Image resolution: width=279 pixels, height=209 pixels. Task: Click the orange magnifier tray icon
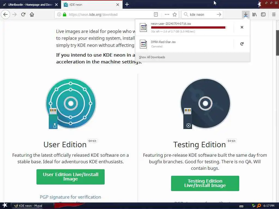[259, 206]
